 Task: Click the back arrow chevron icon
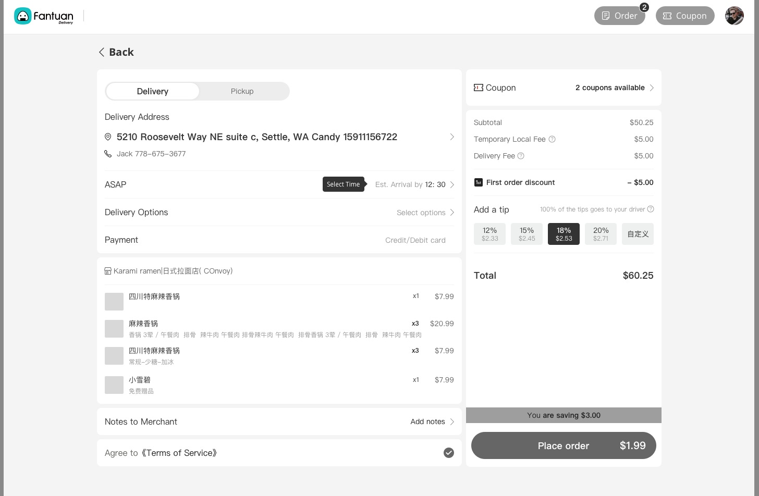click(x=102, y=52)
